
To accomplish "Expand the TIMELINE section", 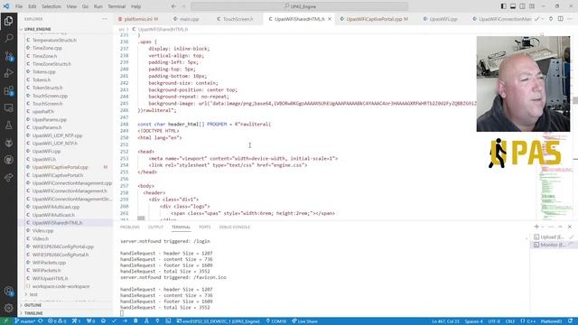I will pos(66,313).
